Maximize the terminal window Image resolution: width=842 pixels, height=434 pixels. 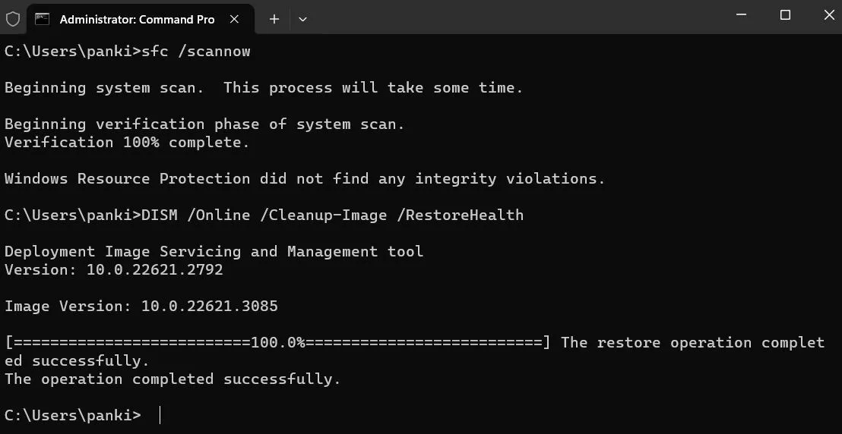tap(785, 15)
